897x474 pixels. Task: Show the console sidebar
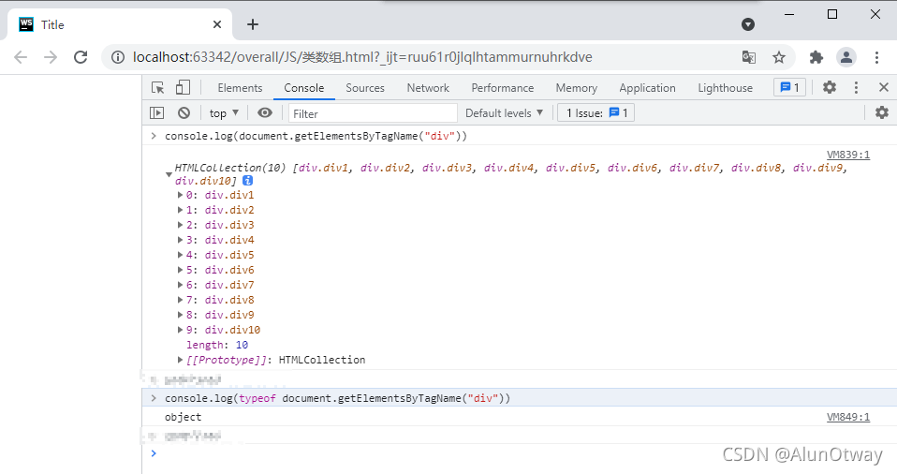(x=156, y=112)
